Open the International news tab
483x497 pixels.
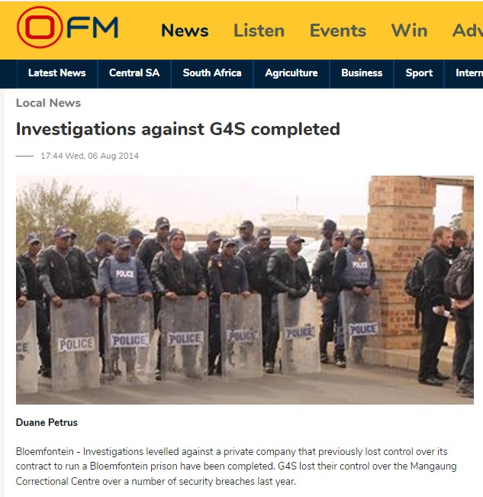point(469,73)
